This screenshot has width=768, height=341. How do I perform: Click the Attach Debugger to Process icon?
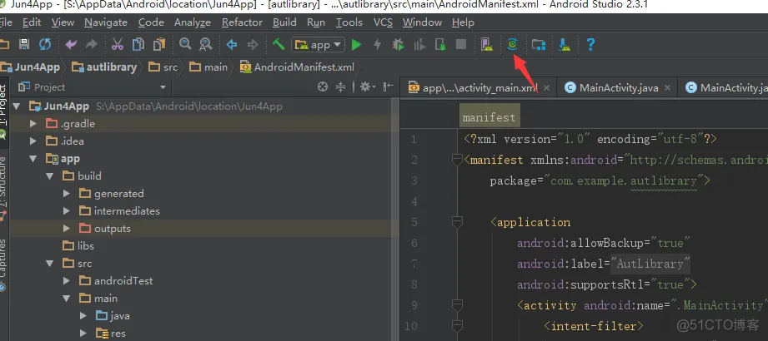(x=439, y=45)
